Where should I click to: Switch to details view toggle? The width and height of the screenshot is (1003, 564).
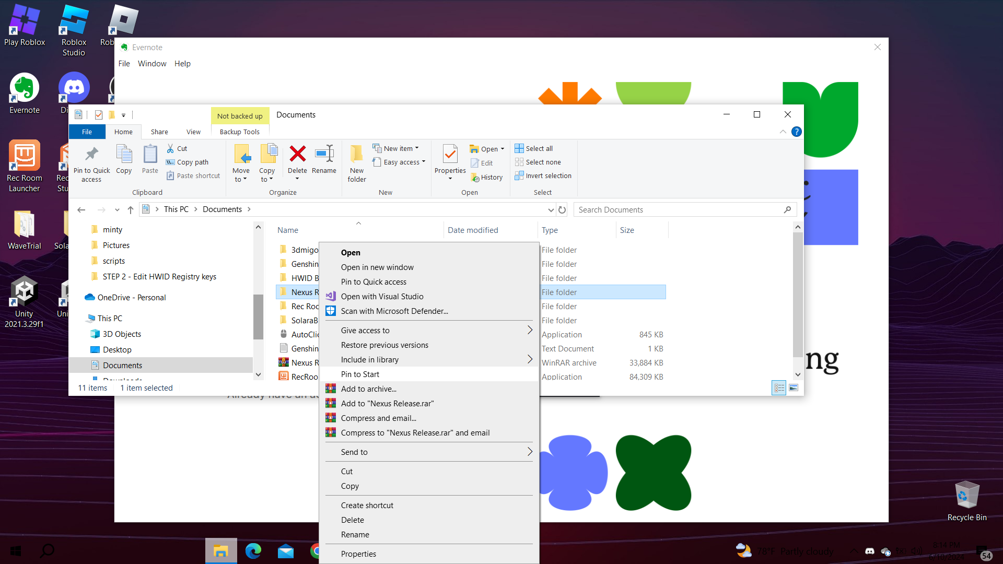[x=779, y=387]
